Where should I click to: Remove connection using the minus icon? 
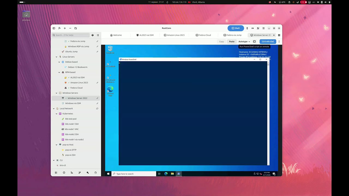(x=70, y=28)
